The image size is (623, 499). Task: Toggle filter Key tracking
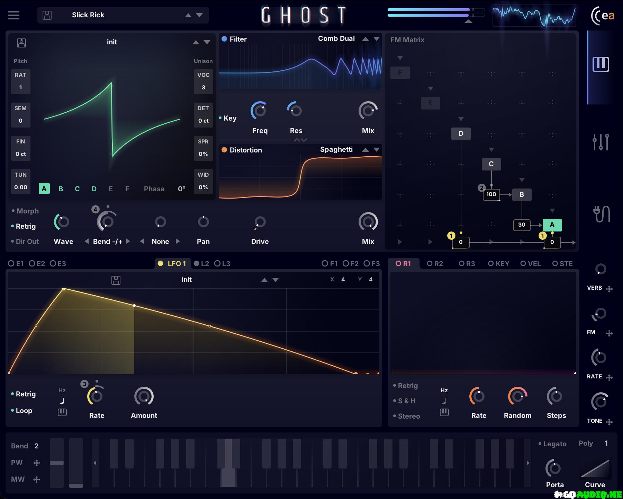[x=228, y=118]
